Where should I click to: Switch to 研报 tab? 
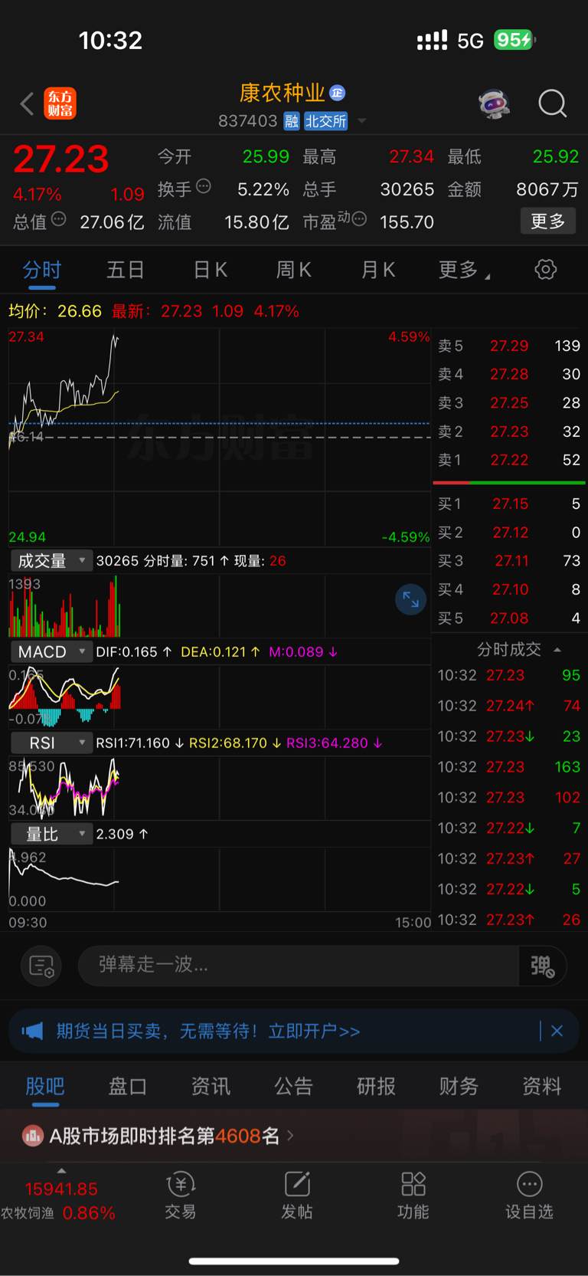[376, 1087]
